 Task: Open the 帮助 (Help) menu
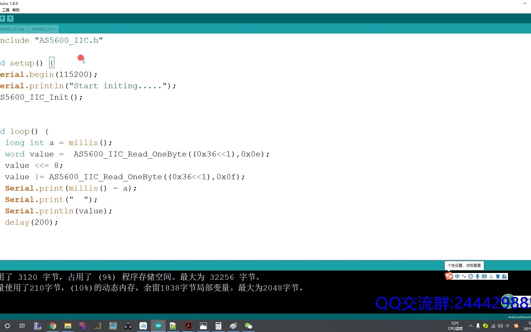(16, 10)
